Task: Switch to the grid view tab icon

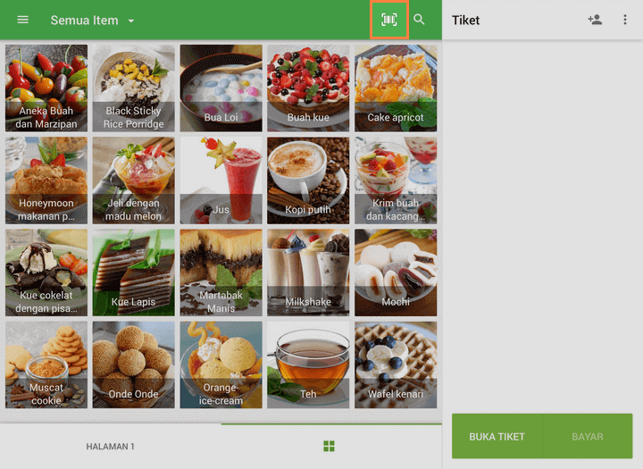Action: (x=329, y=446)
